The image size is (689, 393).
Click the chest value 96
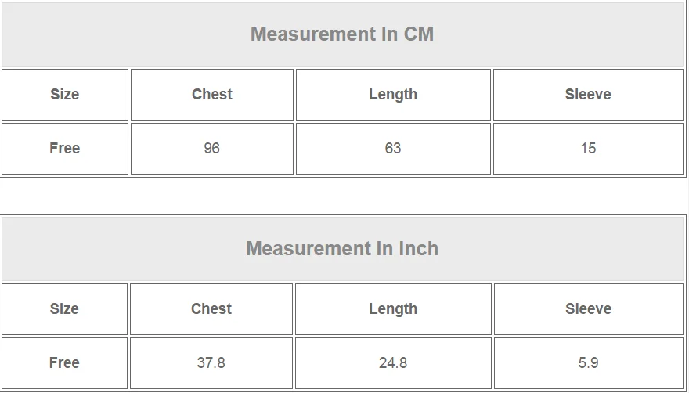tap(212, 149)
